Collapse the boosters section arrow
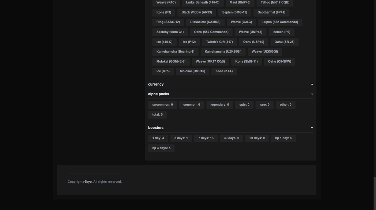Image resolution: width=376 pixels, height=210 pixels. pyautogui.click(x=312, y=128)
